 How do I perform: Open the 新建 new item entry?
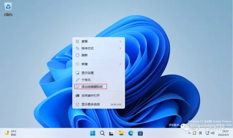[98, 64]
